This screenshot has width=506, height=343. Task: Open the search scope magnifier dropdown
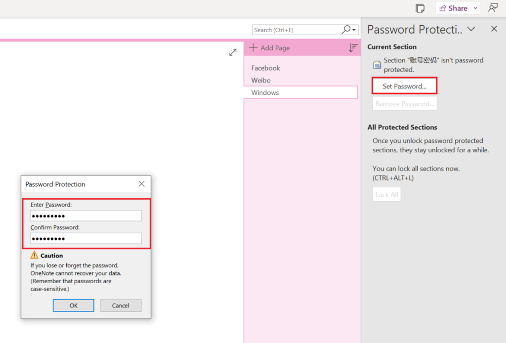pyautogui.click(x=349, y=30)
